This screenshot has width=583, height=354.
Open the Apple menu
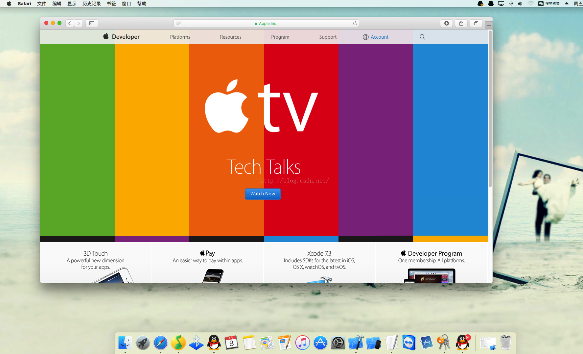9,4
